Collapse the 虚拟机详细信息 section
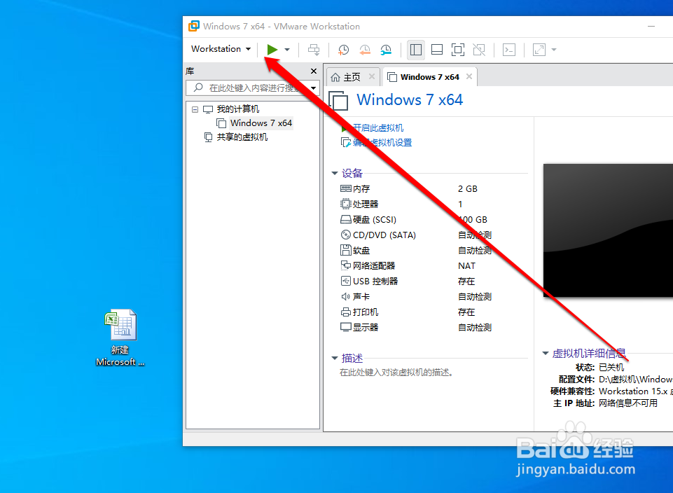The height and width of the screenshot is (493, 673). pyautogui.click(x=546, y=354)
